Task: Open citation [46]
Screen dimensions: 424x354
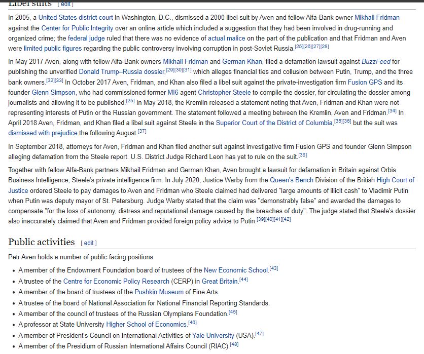Action: point(192,323)
